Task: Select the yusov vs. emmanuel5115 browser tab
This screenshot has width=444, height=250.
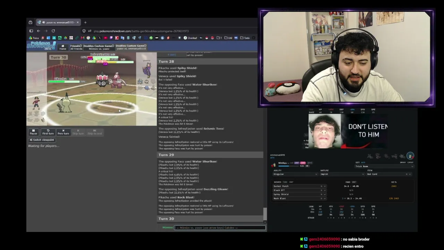Action: click(59, 23)
